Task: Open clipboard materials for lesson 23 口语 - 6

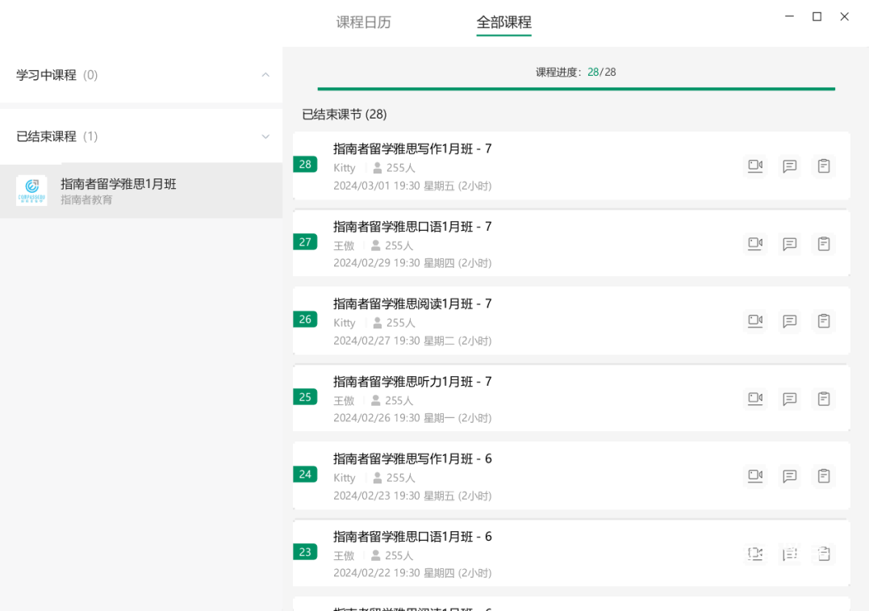Action: [824, 554]
